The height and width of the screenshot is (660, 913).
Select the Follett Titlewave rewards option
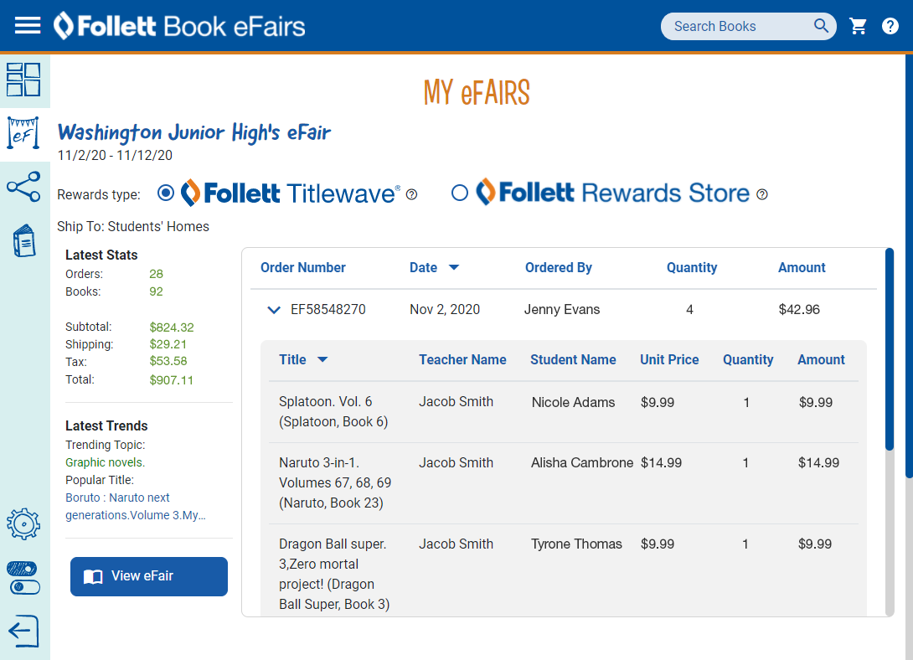point(165,193)
